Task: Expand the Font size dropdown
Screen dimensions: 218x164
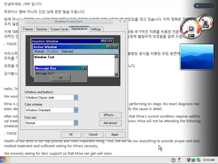Action: 76,123
